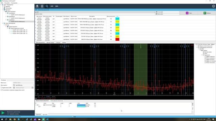The image size is (216, 121).
Task: Open the third menu bar item
Action: (14, 3)
